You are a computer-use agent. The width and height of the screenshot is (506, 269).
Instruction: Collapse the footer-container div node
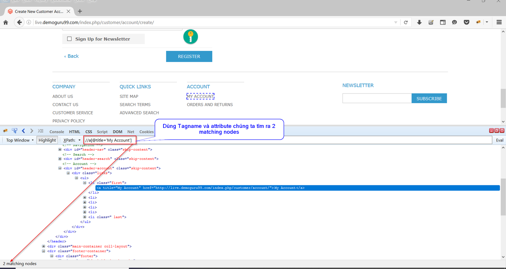click(44, 251)
